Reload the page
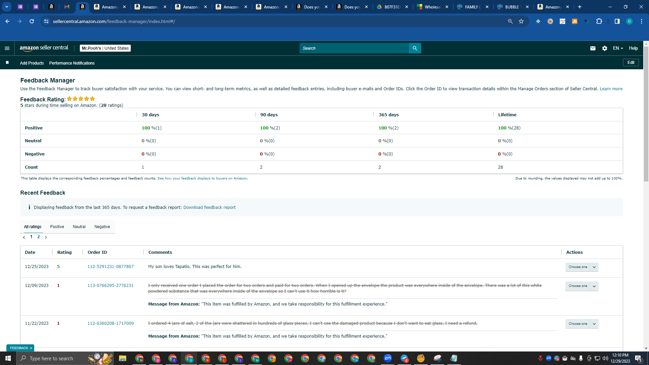Viewport: 649px width, 365px height. 32,21
